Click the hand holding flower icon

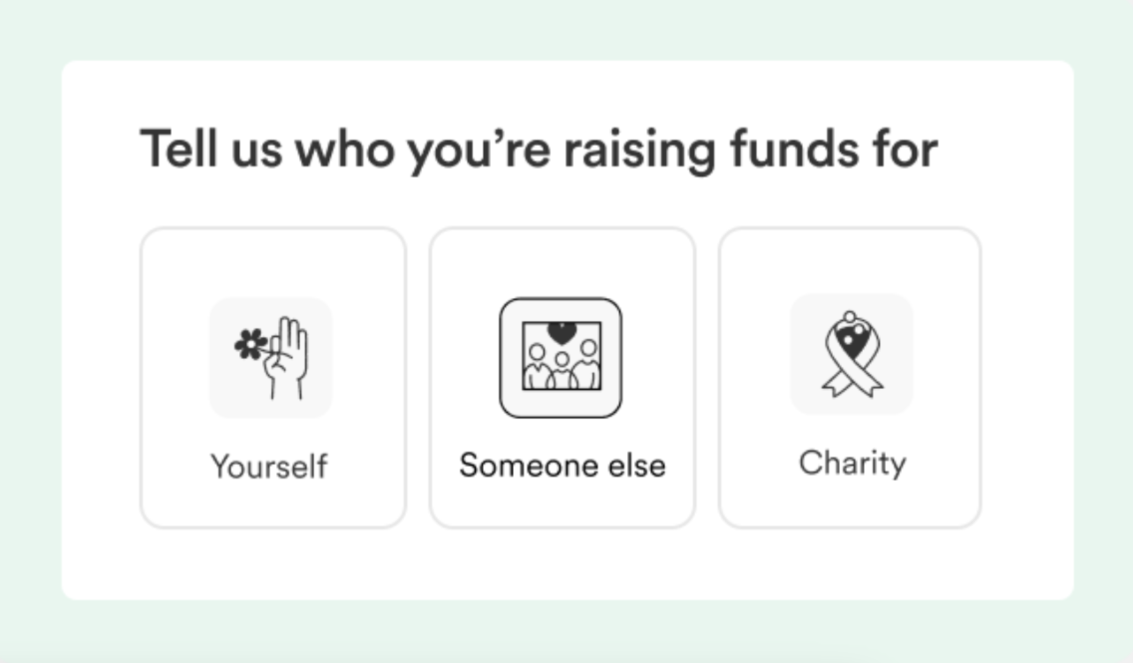click(x=271, y=357)
